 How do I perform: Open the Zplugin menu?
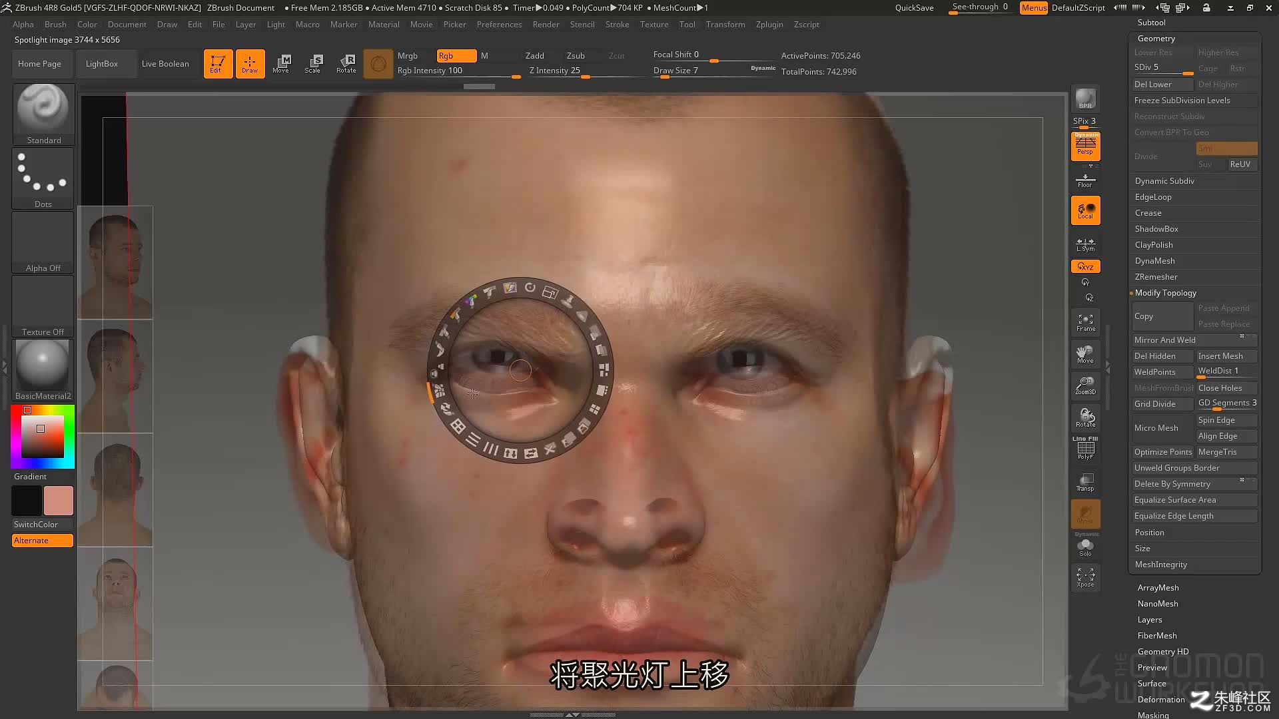coord(769,25)
